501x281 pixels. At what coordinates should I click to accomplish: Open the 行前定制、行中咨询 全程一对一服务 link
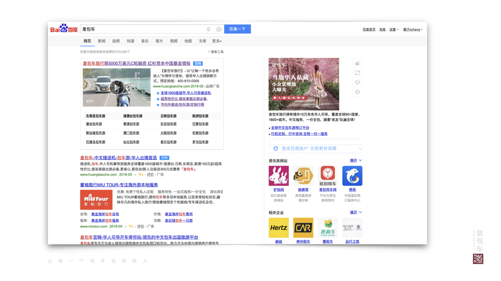pos(300,134)
